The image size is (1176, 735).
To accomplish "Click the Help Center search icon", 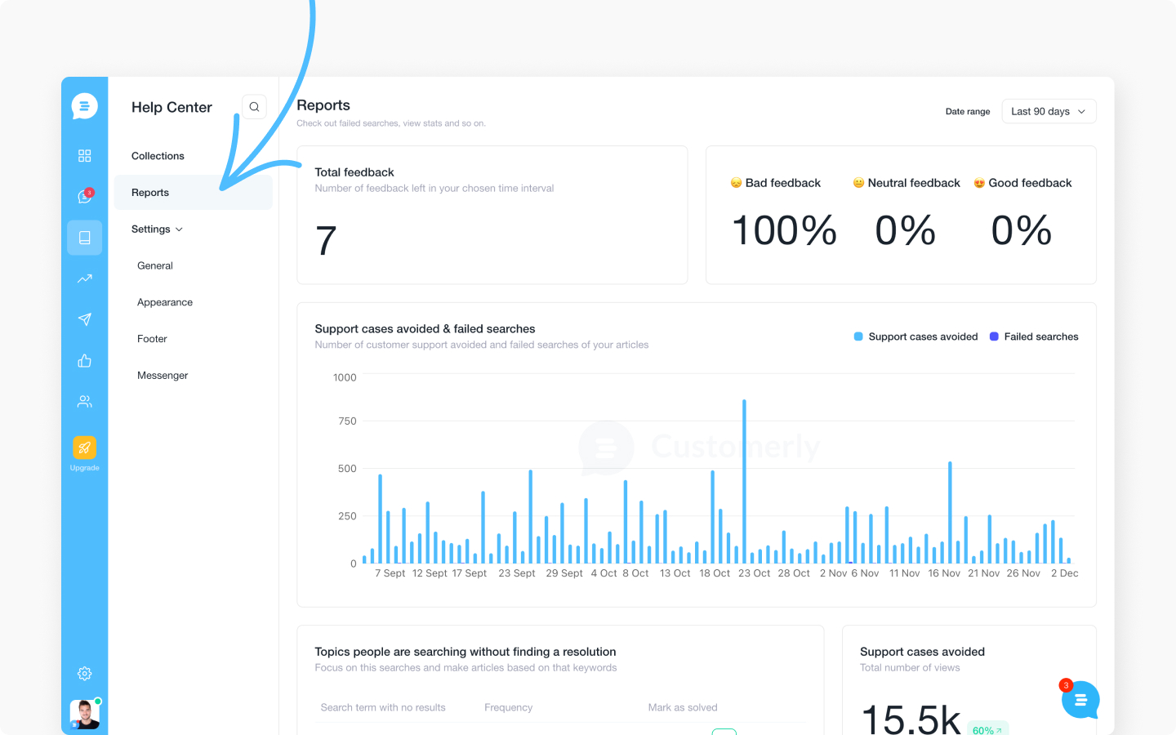I will [x=254, y=107].
